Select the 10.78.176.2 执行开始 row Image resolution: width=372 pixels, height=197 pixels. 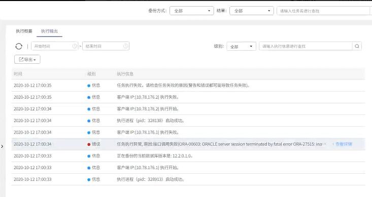click(x=188, y=109)
